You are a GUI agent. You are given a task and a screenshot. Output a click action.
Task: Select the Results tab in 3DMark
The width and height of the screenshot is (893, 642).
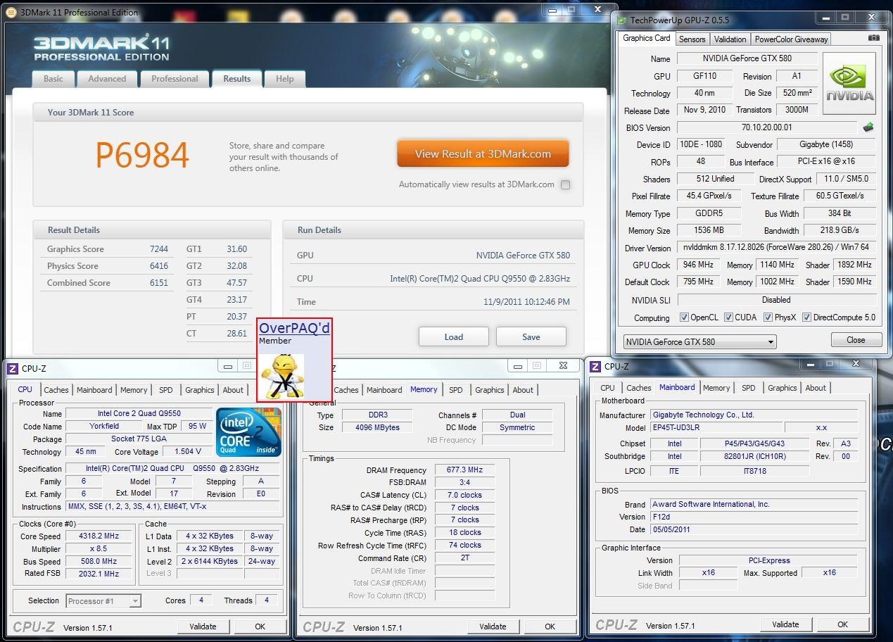coord(237,79)
